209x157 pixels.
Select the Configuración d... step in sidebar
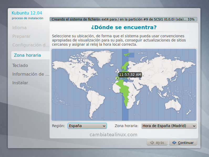[31, 45]
